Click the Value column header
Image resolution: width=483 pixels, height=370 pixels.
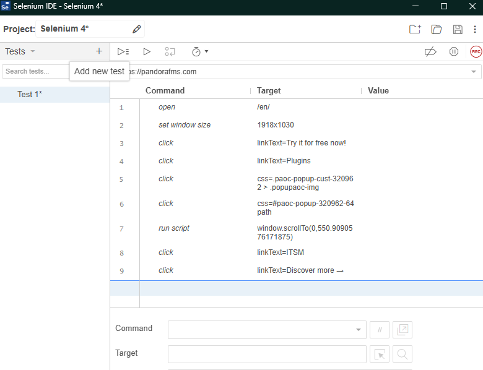378,90
